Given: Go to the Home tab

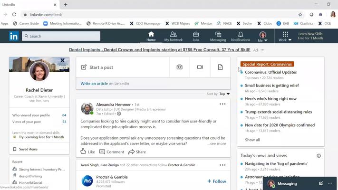Looking at the screenshot, I should coord(151,36).
